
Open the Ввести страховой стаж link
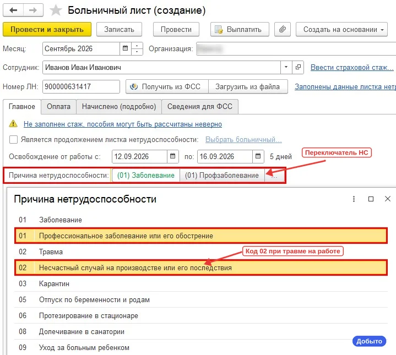(352, 67)
